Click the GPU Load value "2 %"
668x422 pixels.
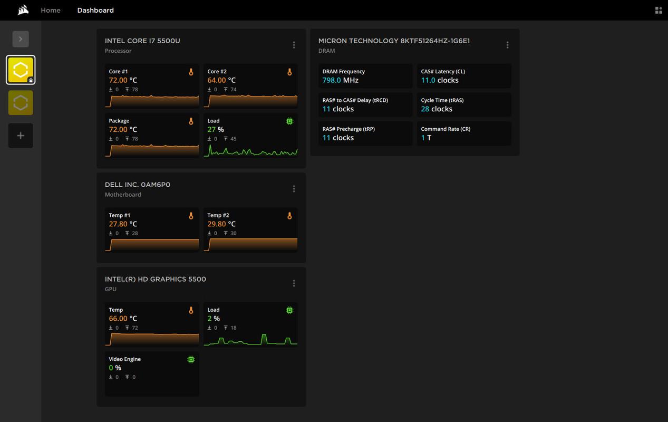[x=214, y=319]
